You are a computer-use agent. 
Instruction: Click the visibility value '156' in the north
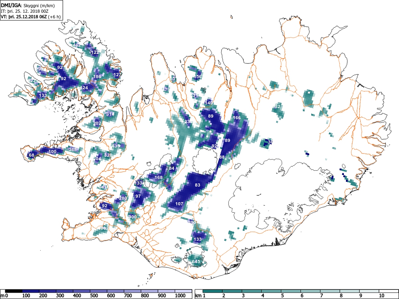coord(198,77)
